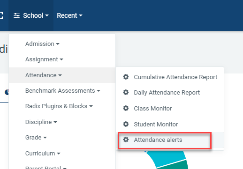Click the gear icon beside Attendance alerts

point(126,140)
